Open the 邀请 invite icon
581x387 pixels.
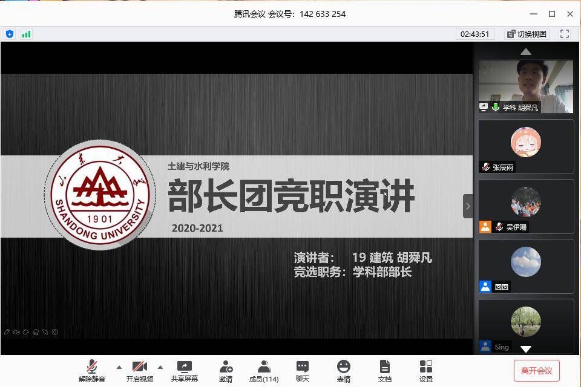pos(226,370)
